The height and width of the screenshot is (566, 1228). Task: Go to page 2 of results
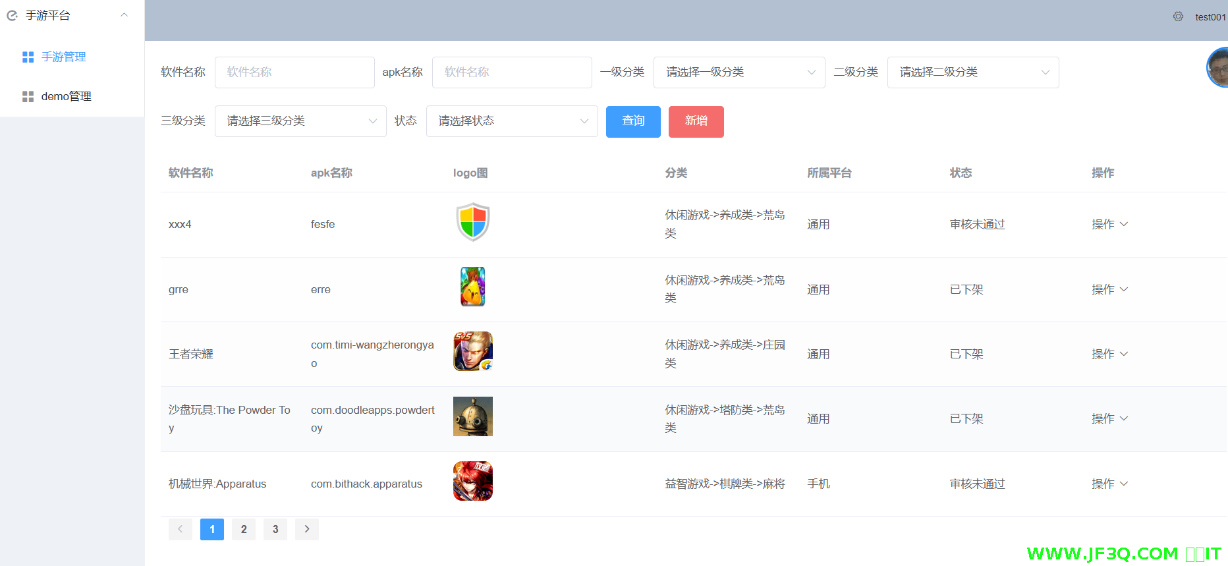click(244, 529)
